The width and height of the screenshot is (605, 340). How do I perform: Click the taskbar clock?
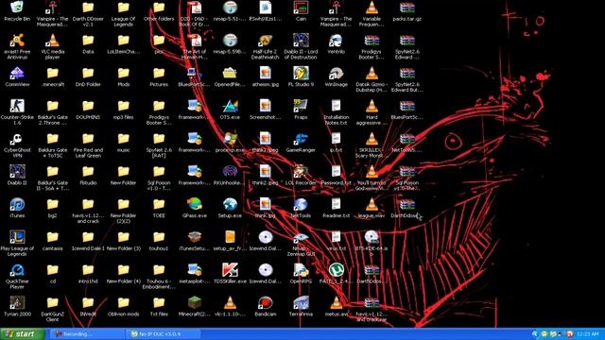587,334
